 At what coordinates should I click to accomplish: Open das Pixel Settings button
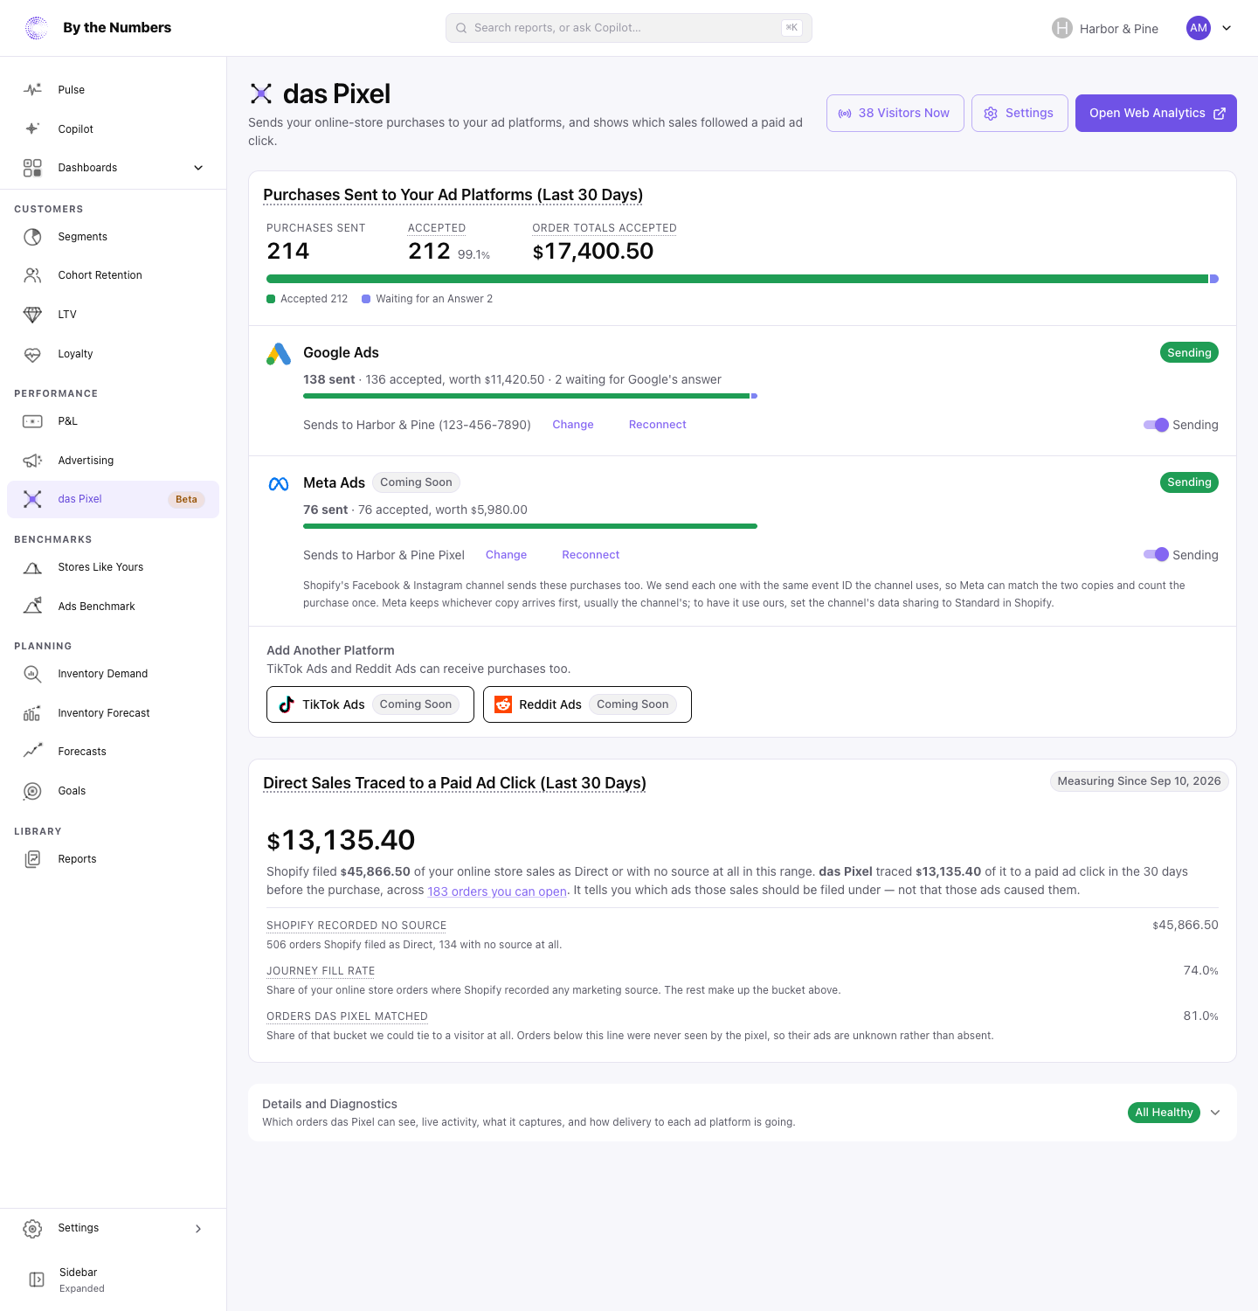coord(1020,114)
